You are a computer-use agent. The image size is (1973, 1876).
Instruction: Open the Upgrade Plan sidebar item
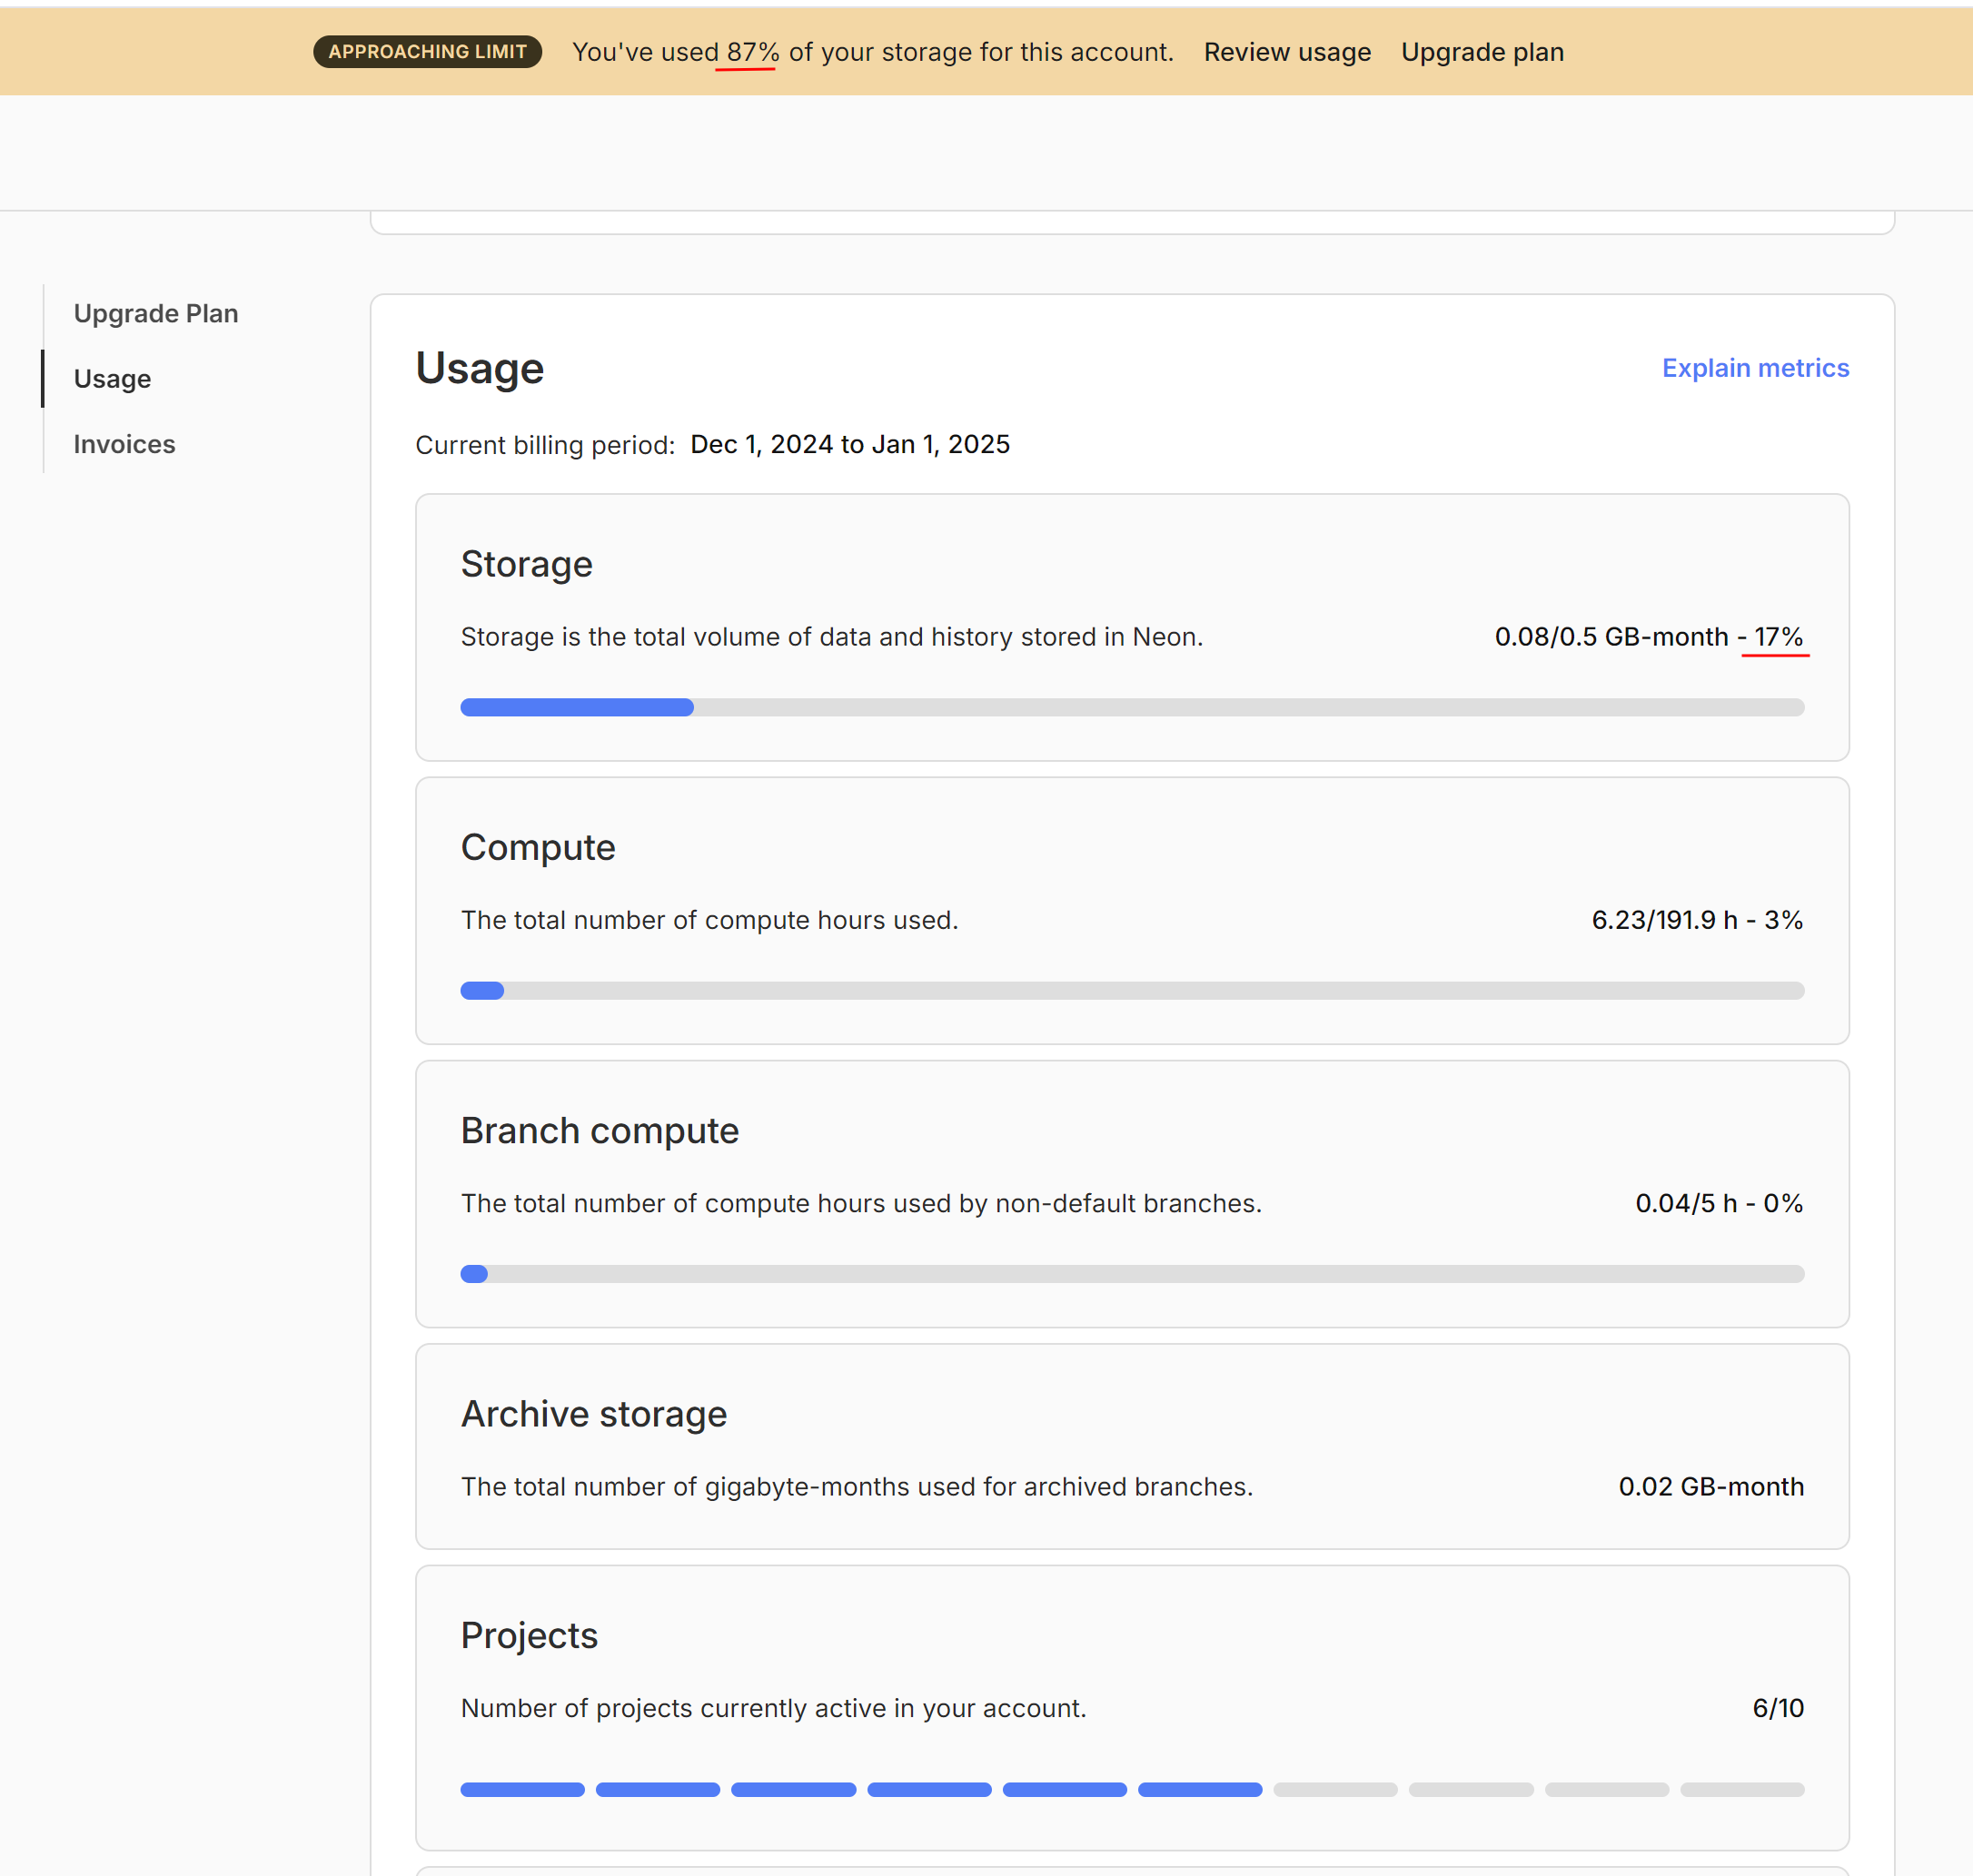(x=155, y=314)
